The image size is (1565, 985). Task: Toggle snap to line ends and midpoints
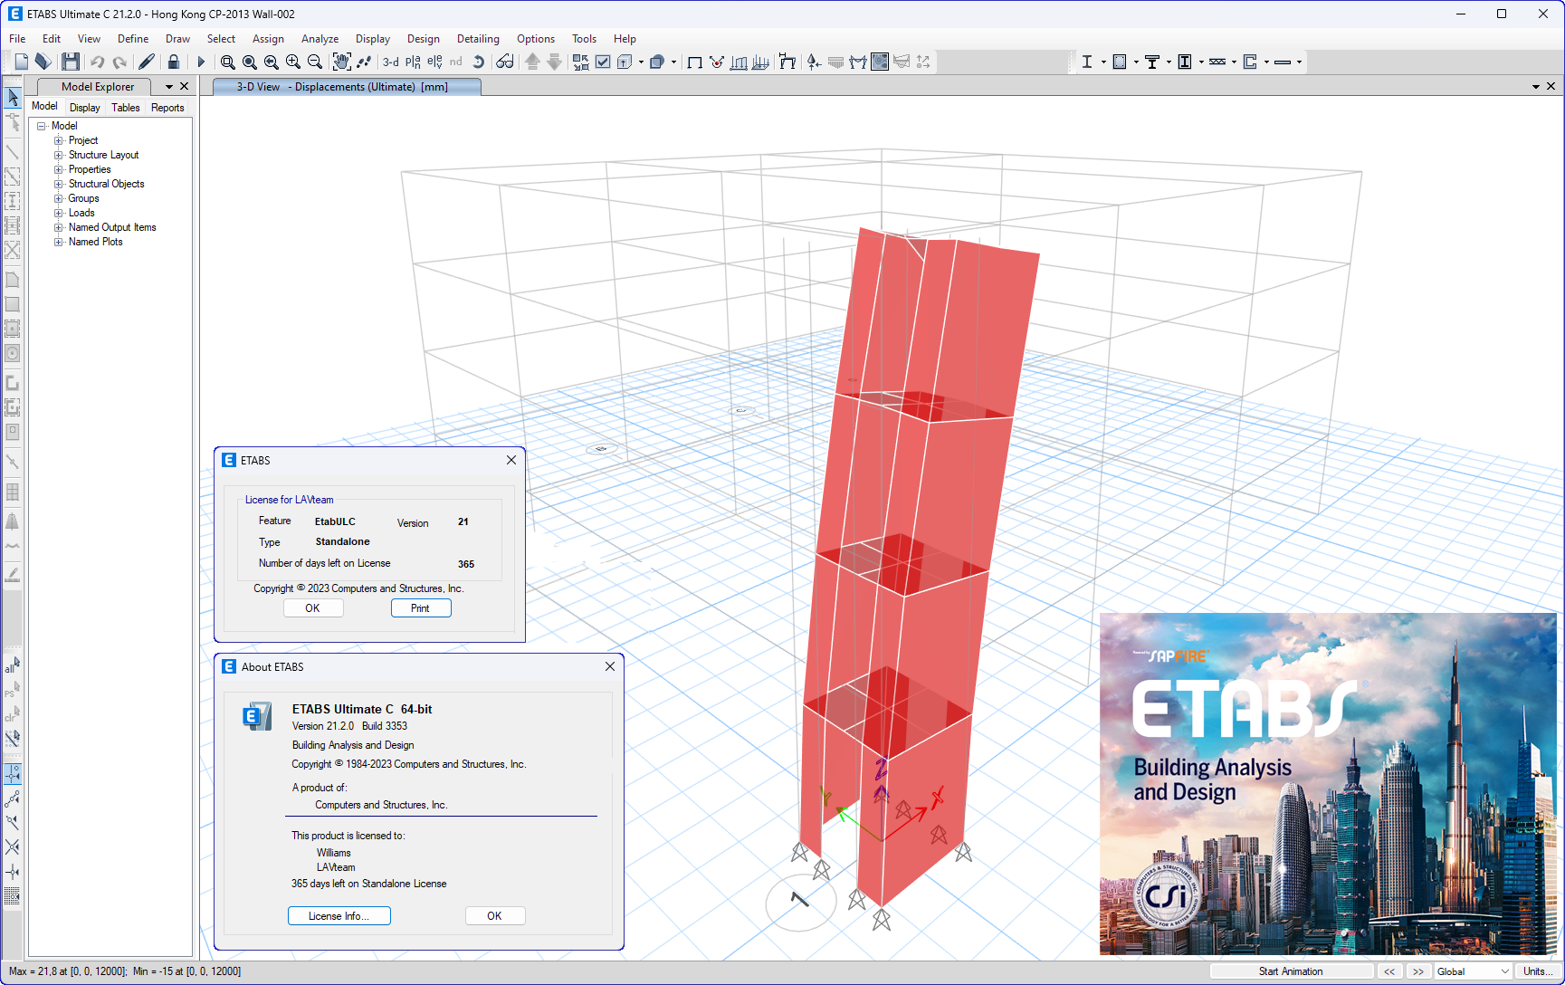coord(13,799)
